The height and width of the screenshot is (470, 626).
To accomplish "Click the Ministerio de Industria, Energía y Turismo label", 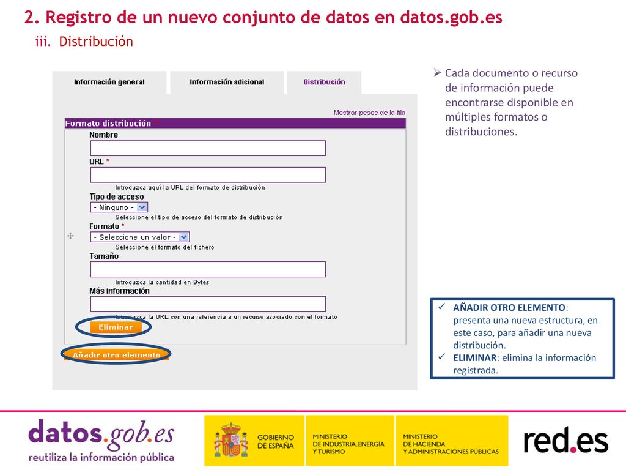I will click(348, 444).
